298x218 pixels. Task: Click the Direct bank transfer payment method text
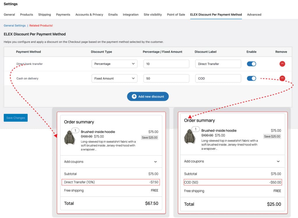29,64
